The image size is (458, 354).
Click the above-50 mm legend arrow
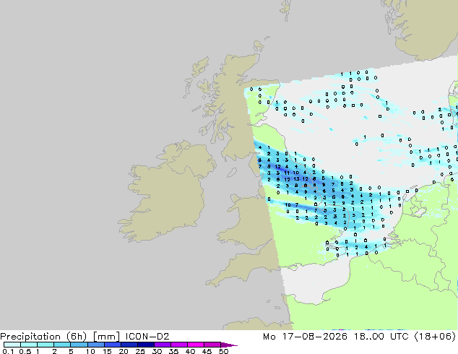tap(229, 345)
